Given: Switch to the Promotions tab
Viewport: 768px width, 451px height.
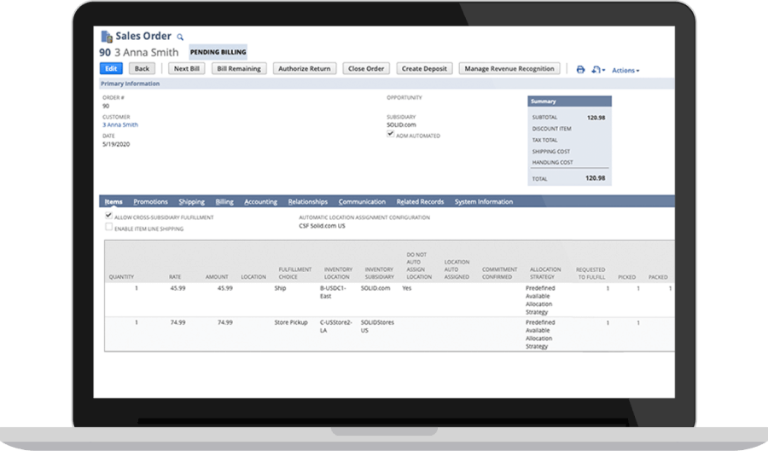Looking at the screenshot, I should 150,201.
